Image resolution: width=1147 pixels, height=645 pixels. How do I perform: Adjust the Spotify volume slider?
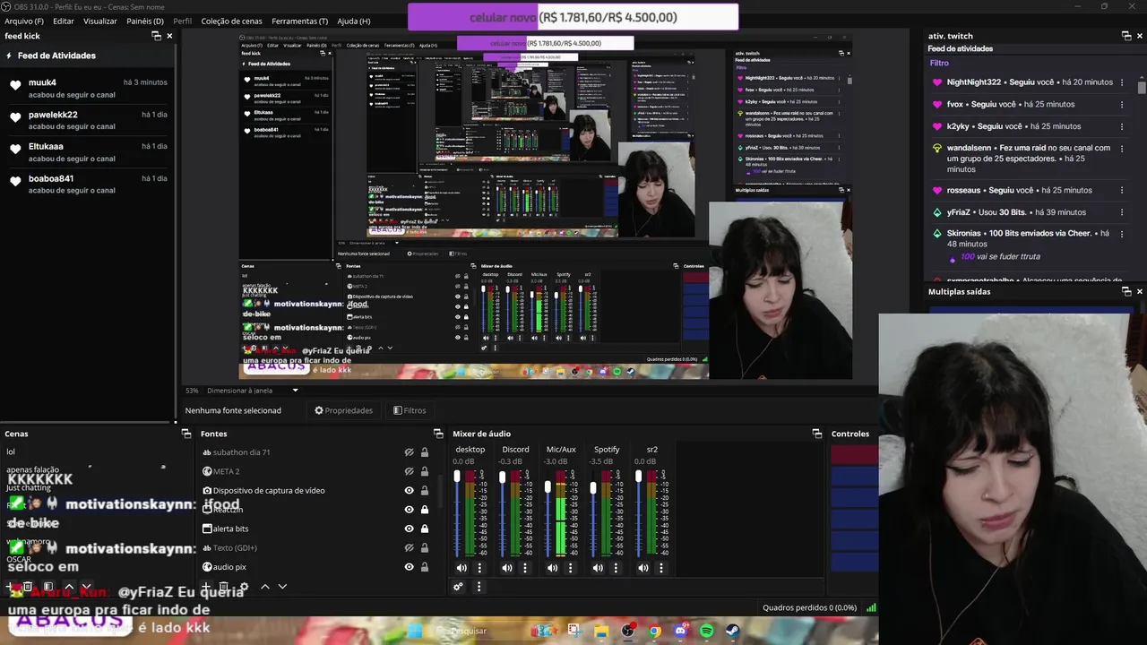point(593,515)
